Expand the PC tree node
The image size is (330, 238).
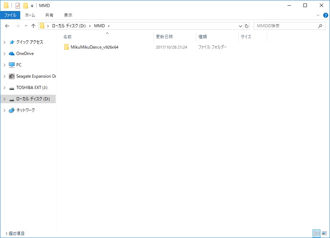[x=4, y=65]
